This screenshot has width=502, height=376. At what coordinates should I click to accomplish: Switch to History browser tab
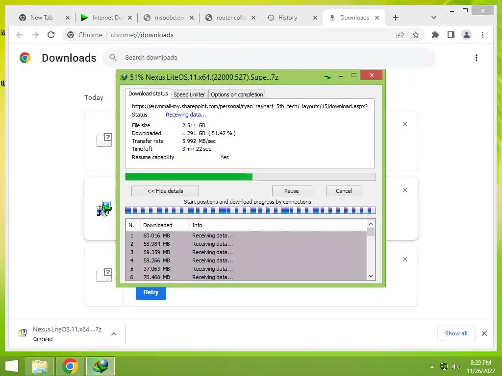287,18
